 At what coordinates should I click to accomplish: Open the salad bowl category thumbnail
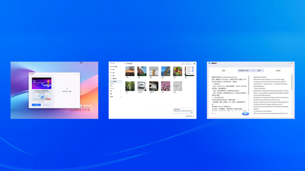tap(178, 71)
